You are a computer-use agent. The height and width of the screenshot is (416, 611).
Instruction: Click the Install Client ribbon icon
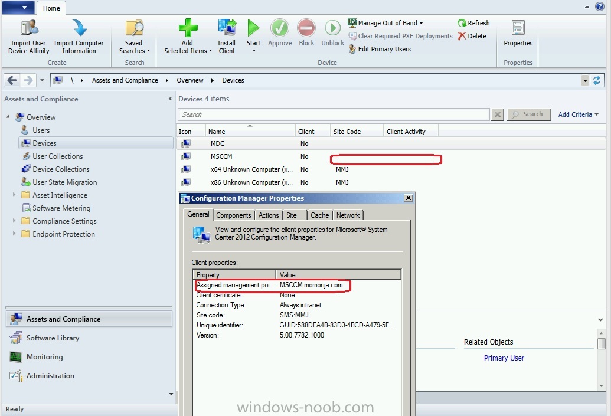[227, 28]
